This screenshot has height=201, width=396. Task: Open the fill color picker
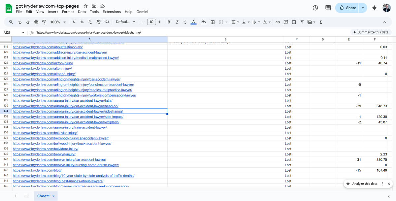pos(204,22)
